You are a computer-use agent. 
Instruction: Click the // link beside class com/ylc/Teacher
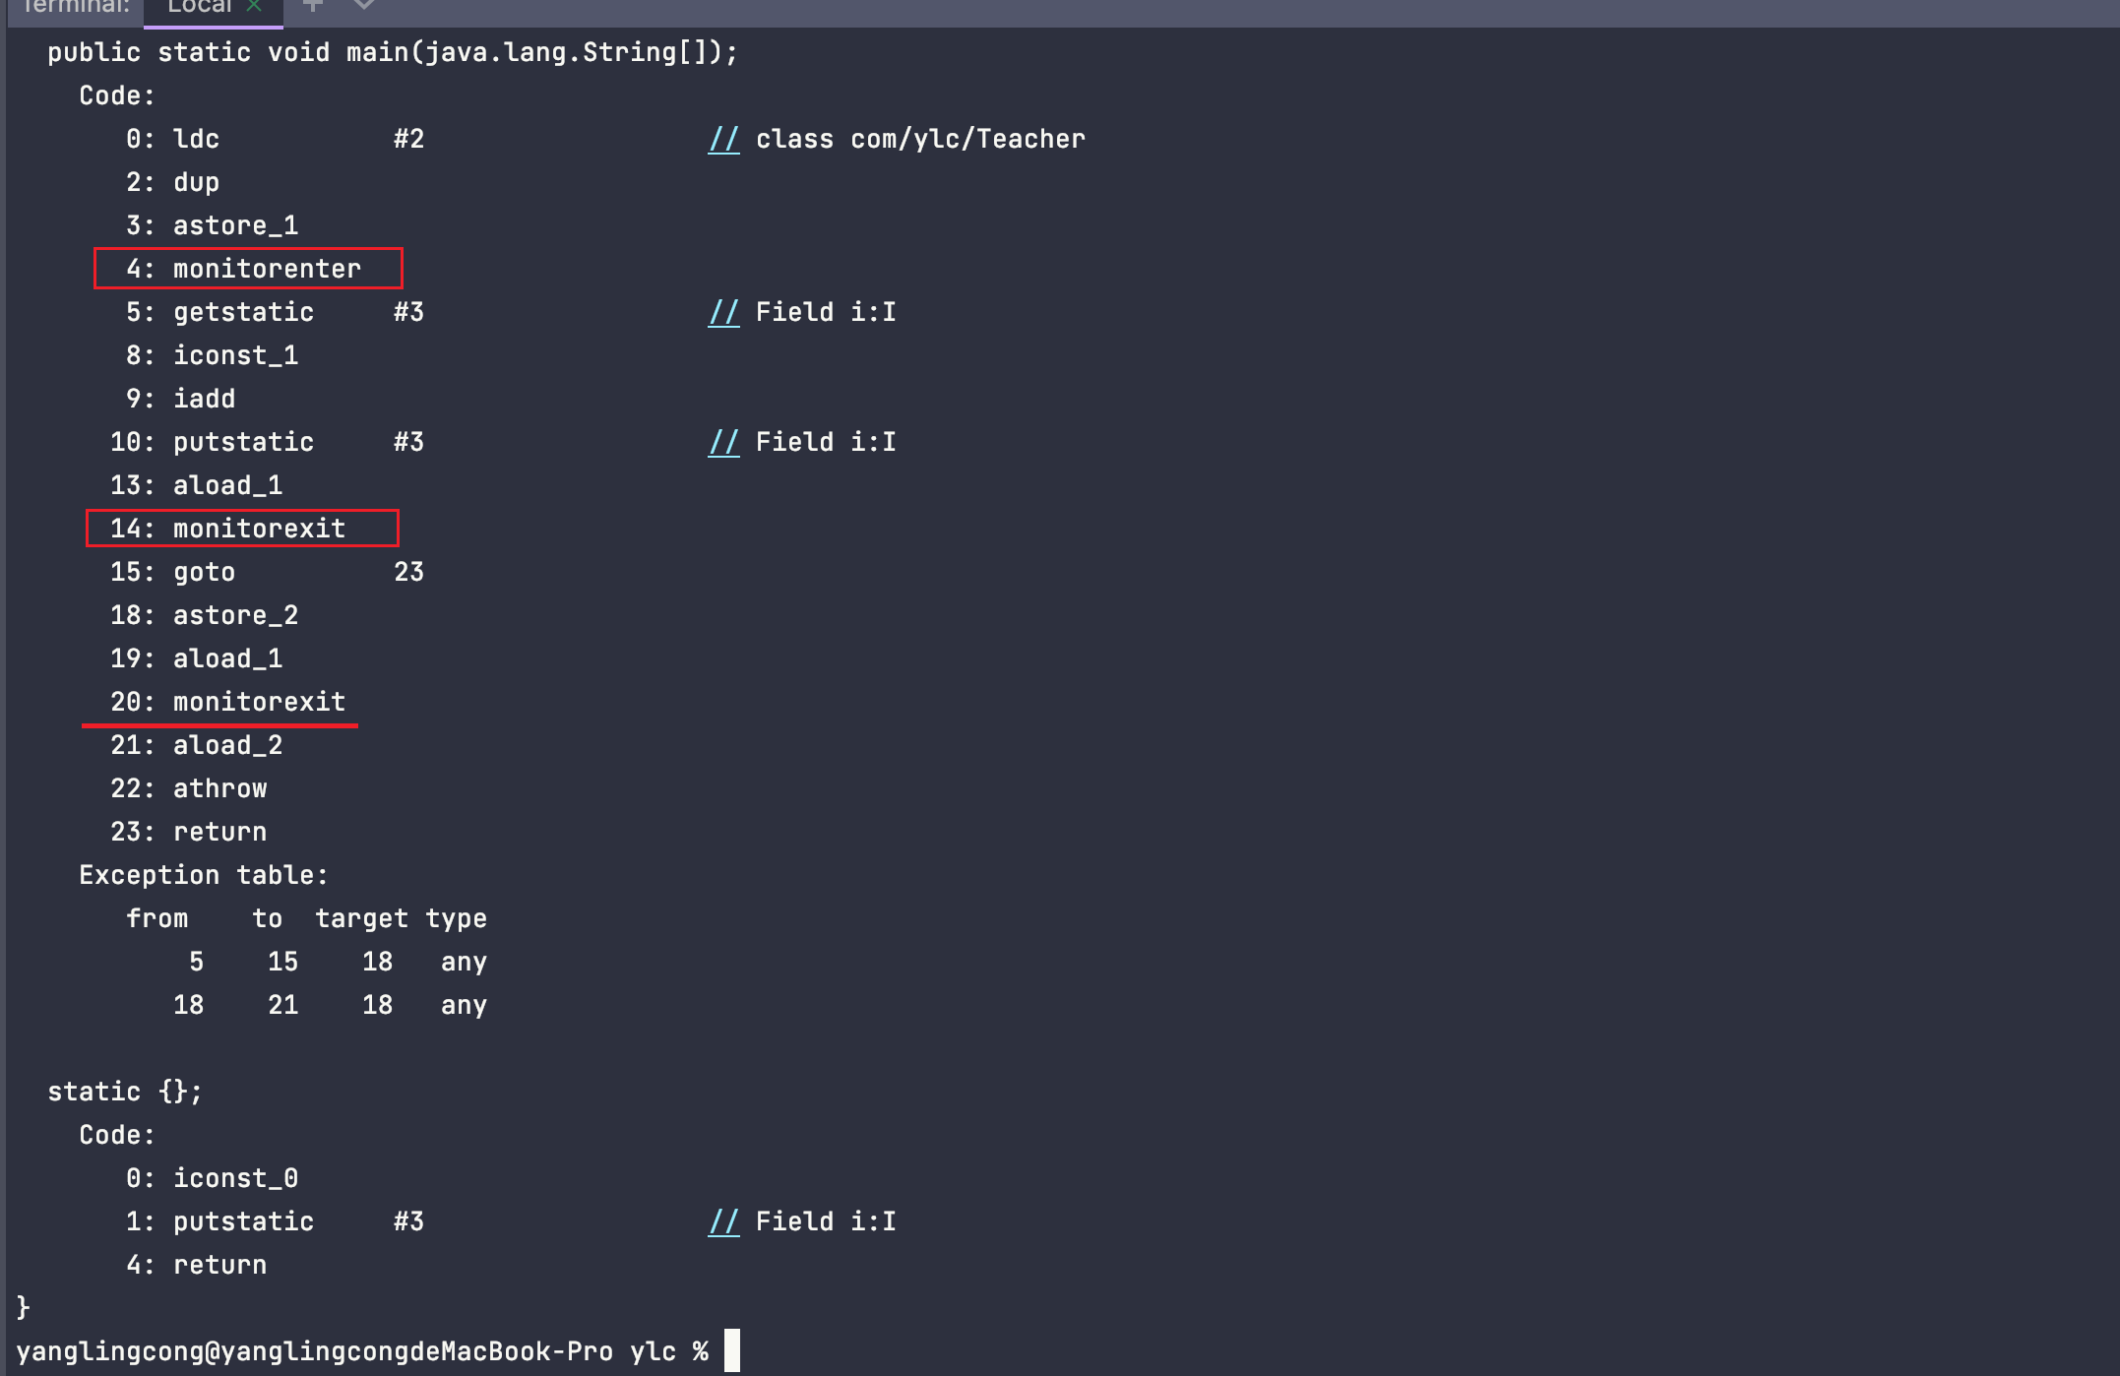(723, 140)
